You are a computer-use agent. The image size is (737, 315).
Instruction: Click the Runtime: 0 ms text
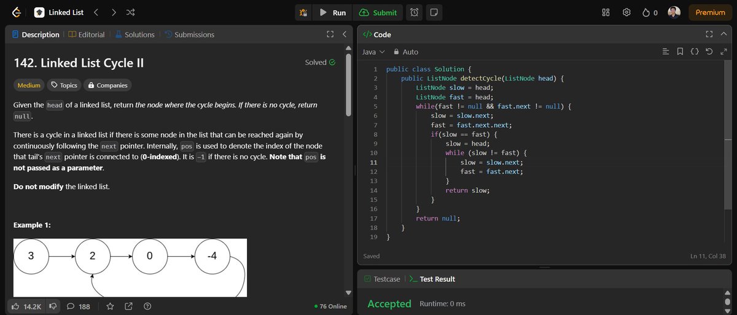point(443,304)
